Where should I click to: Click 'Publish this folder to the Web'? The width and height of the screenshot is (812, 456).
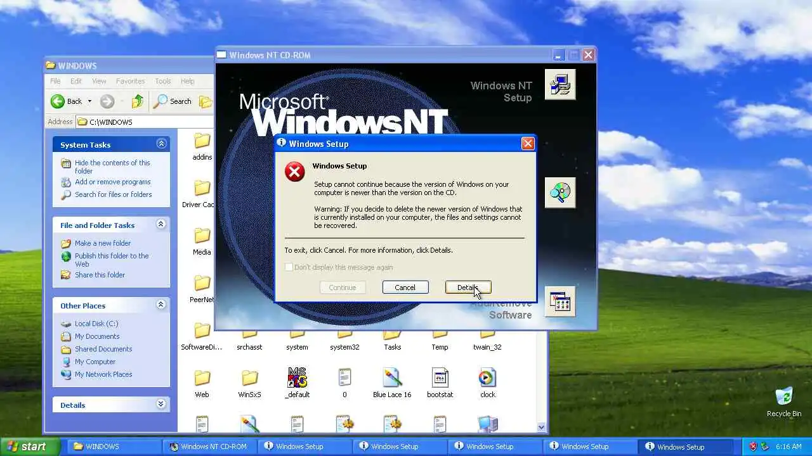(112, 260)
